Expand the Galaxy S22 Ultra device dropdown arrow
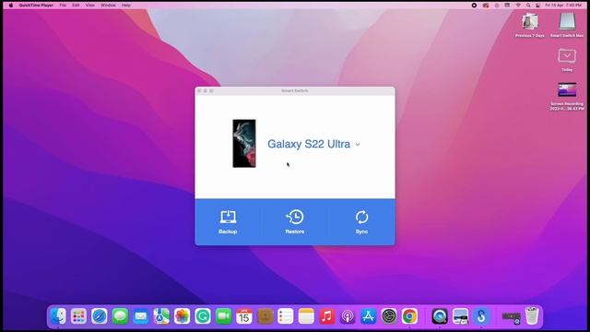 tap(358, 144)
